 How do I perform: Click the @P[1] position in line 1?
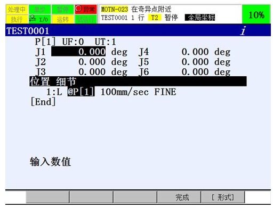(81, 92)
